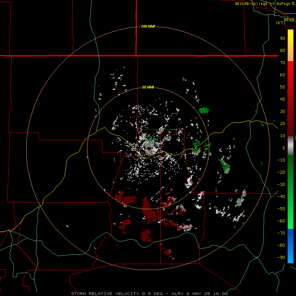The image size is (296, 296).
Task: Click the 30 value on color scale
Action: [x=283, y=111]
